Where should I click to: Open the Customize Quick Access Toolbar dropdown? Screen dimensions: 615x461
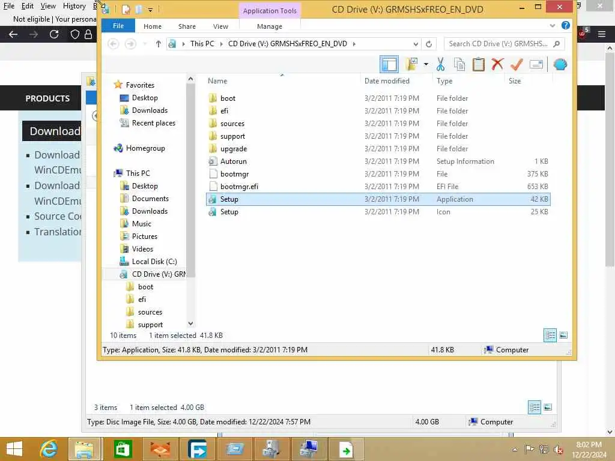pos(150,10)
